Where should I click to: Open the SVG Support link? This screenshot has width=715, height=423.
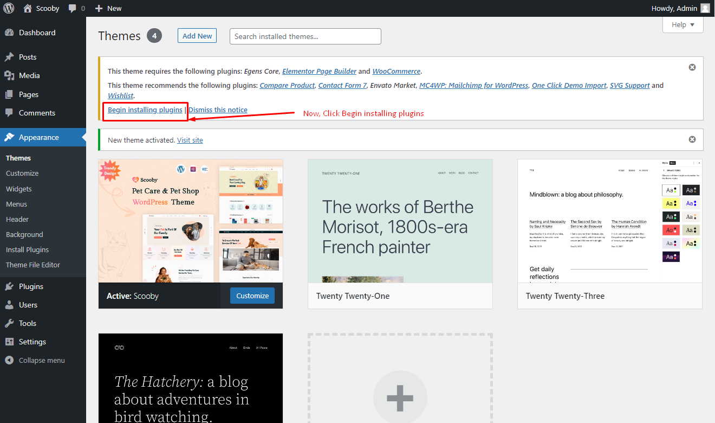point(630,85)
